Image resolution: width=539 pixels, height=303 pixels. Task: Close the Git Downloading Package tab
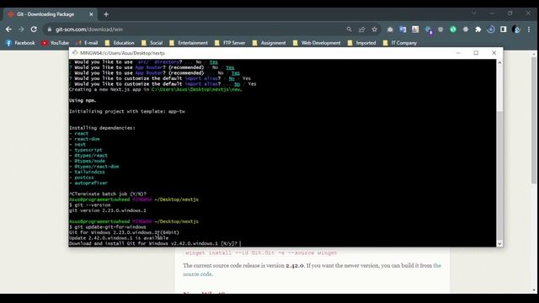(91, 14)
